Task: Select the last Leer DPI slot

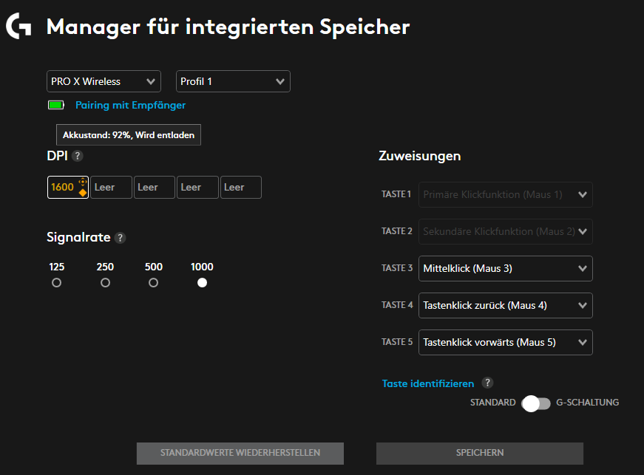Action: (x=241, y=188)
